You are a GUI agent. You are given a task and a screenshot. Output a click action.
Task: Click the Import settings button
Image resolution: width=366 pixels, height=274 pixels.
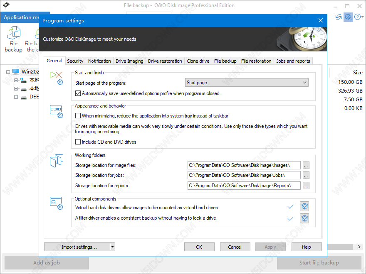point(77,247)
